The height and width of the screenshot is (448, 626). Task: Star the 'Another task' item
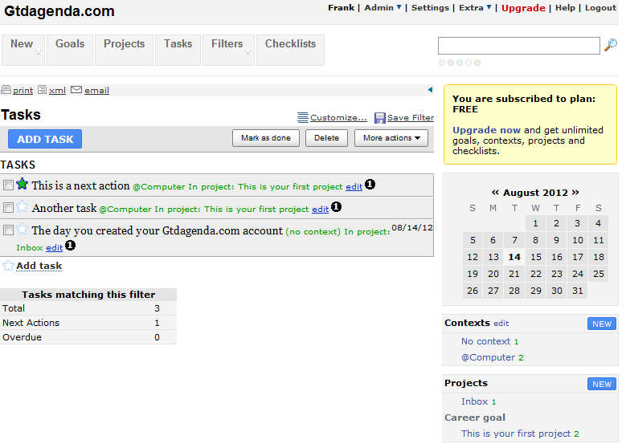tap(23, 206)
